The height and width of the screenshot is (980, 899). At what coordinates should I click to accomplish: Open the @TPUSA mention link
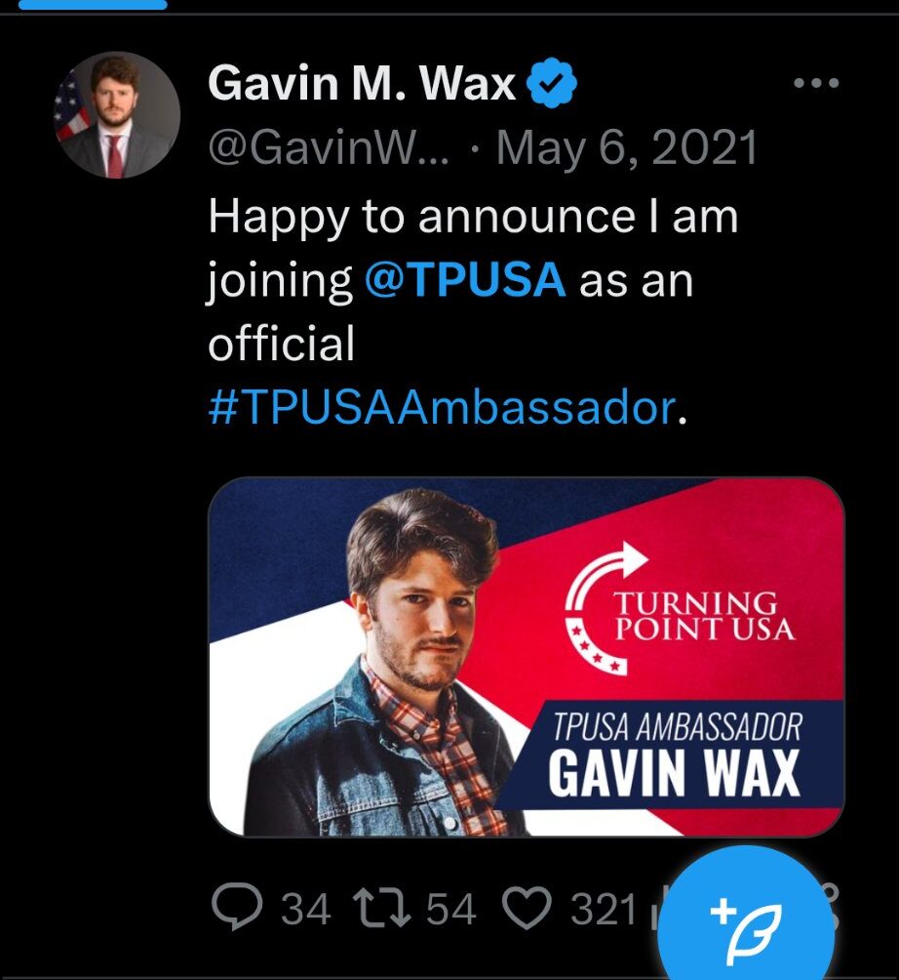465,279
